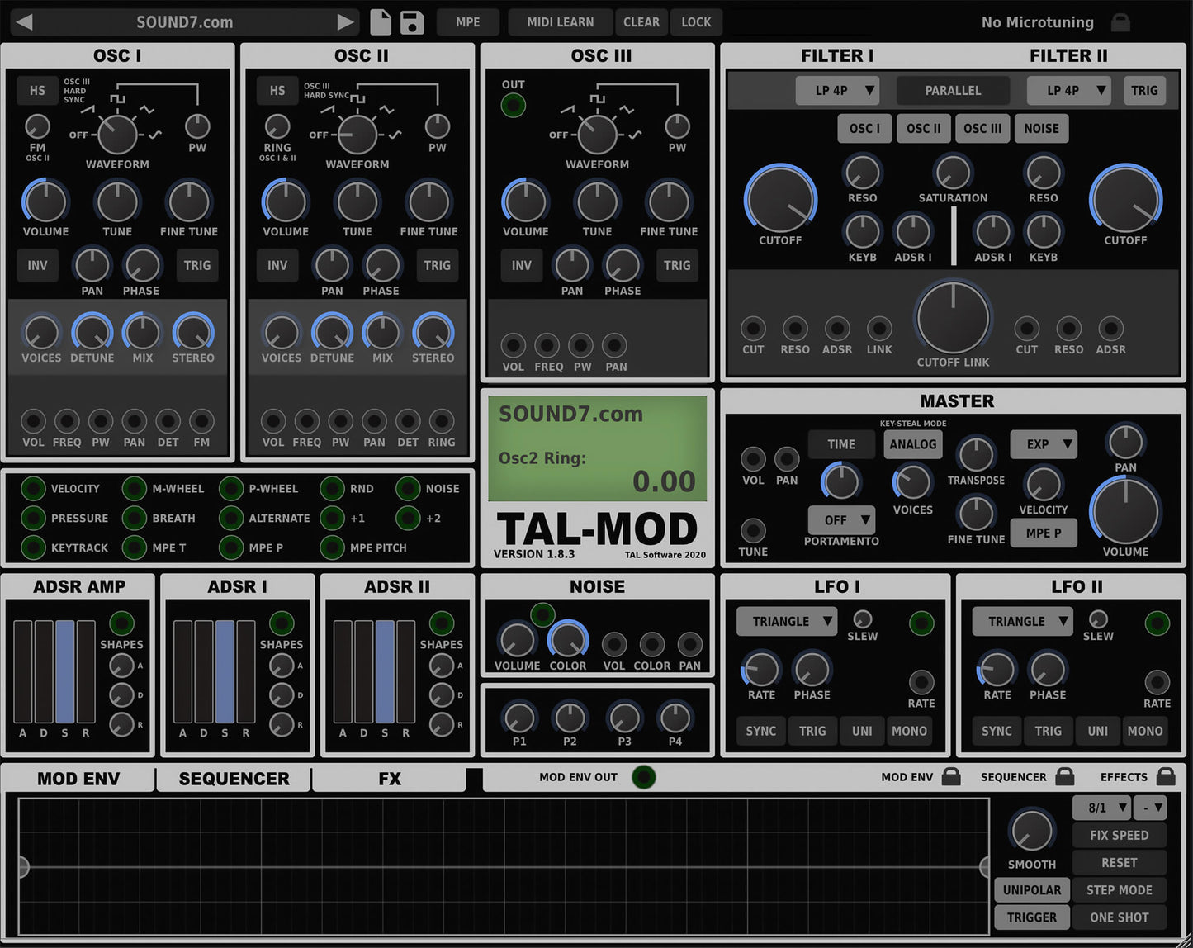The height and width of the screenshot is (948, 1193).
Task: Click the VELOCITY modulation output jack
Action: click(33, 488)
